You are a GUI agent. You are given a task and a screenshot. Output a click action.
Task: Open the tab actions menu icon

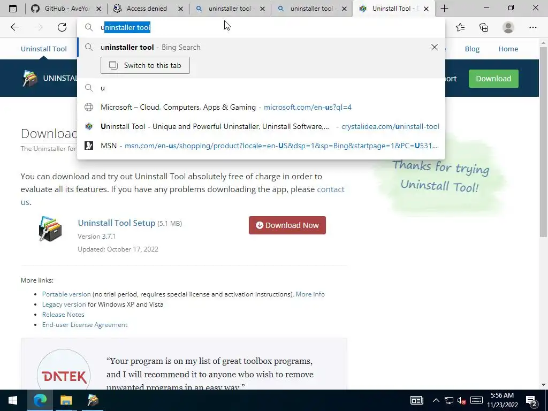click(13, 9)
